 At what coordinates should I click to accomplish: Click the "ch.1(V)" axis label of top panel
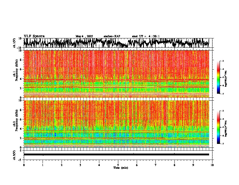14,43
